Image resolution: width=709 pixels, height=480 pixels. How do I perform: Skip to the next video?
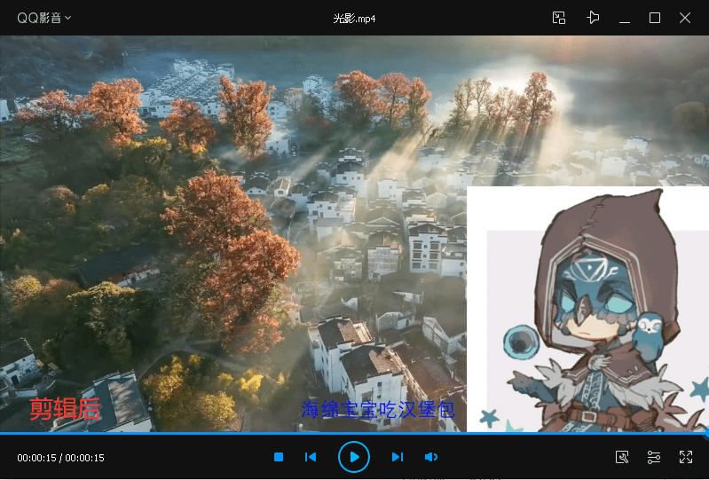point(397,458)
